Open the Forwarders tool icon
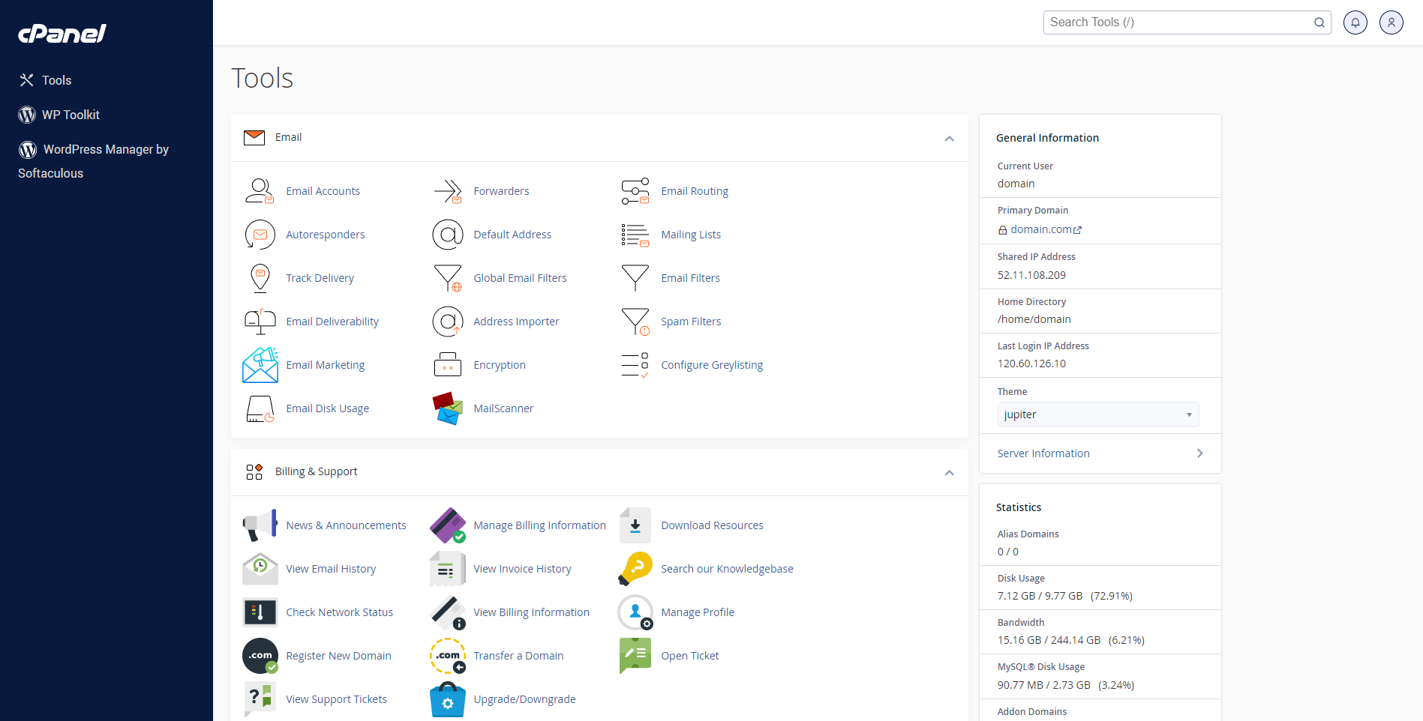Image resolution: width=1423 pixels, height=721 pixels. (447, 191)
